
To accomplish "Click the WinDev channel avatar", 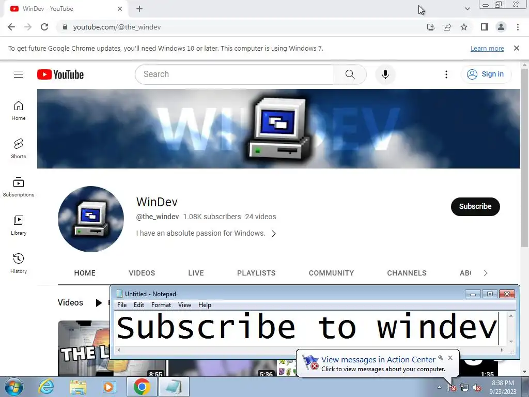I will pos(91,219).
